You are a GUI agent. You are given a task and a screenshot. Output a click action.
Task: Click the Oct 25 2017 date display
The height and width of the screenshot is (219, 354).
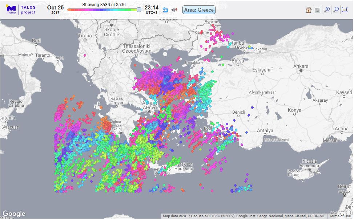tap(55, 9)
